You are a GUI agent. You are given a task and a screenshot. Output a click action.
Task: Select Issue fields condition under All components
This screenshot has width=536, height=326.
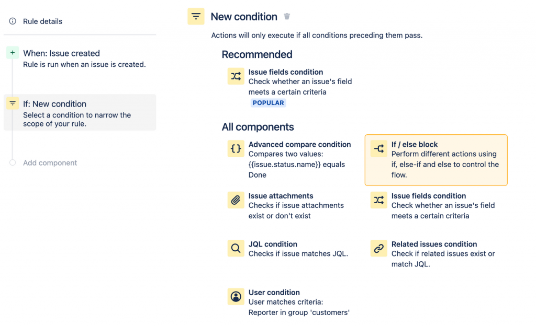(428, 196)
